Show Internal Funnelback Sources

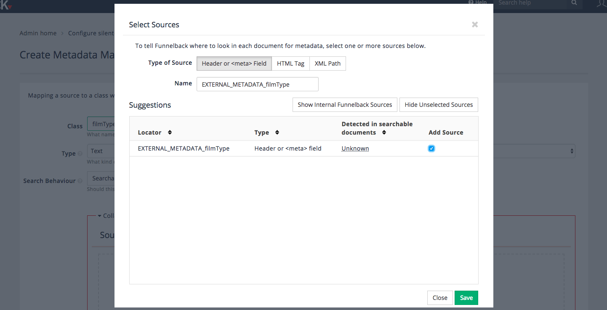click(345, 104)
